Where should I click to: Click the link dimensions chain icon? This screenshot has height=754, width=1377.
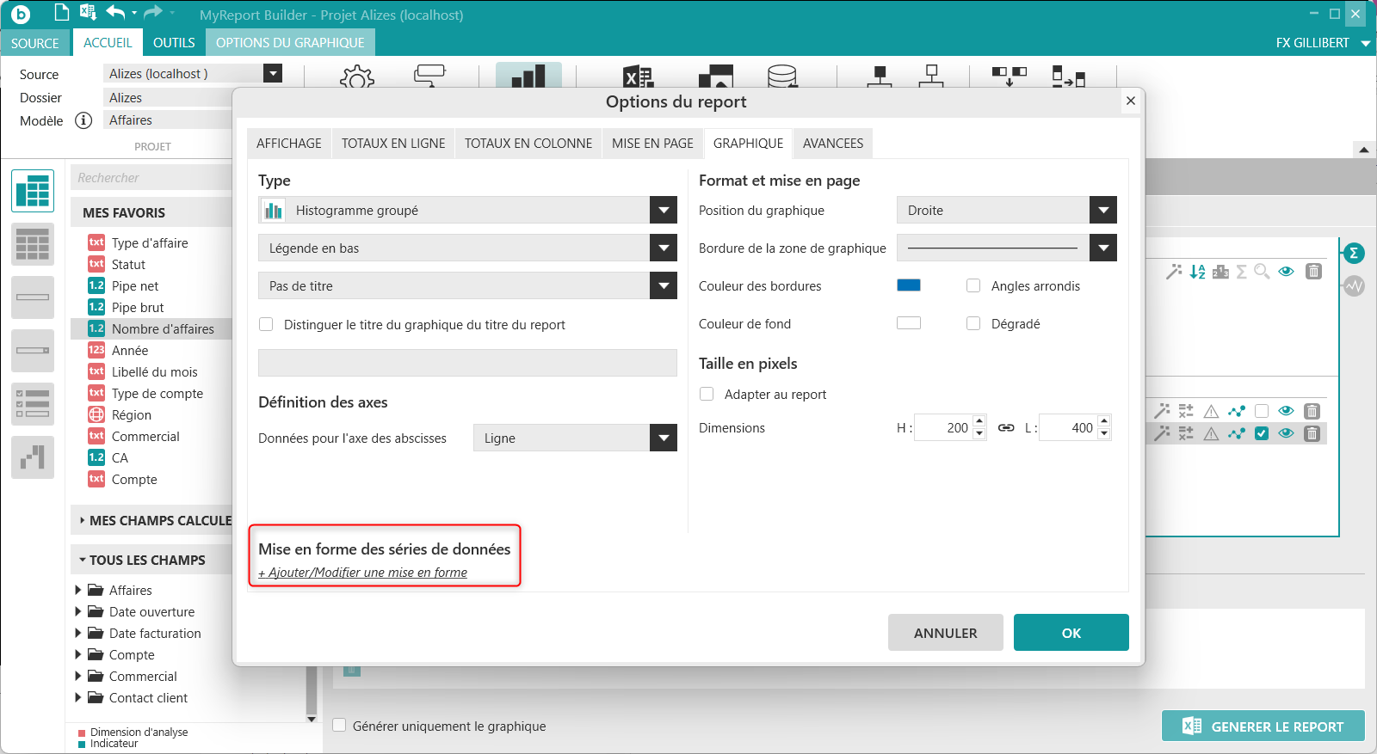1005,427
